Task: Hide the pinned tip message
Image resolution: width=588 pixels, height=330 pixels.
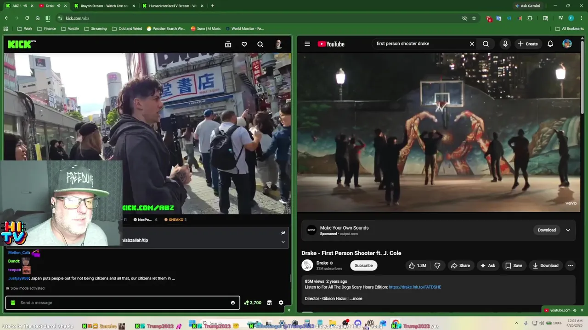Action: 283,233
